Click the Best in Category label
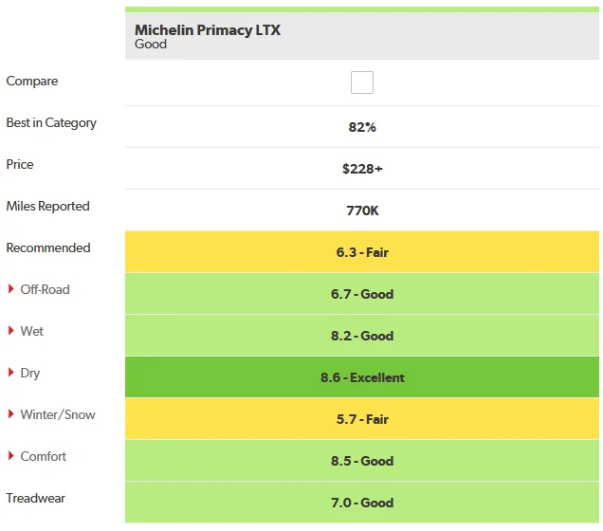Image resolution: width=603 pixels, height=531 pixels. (51, 122)
